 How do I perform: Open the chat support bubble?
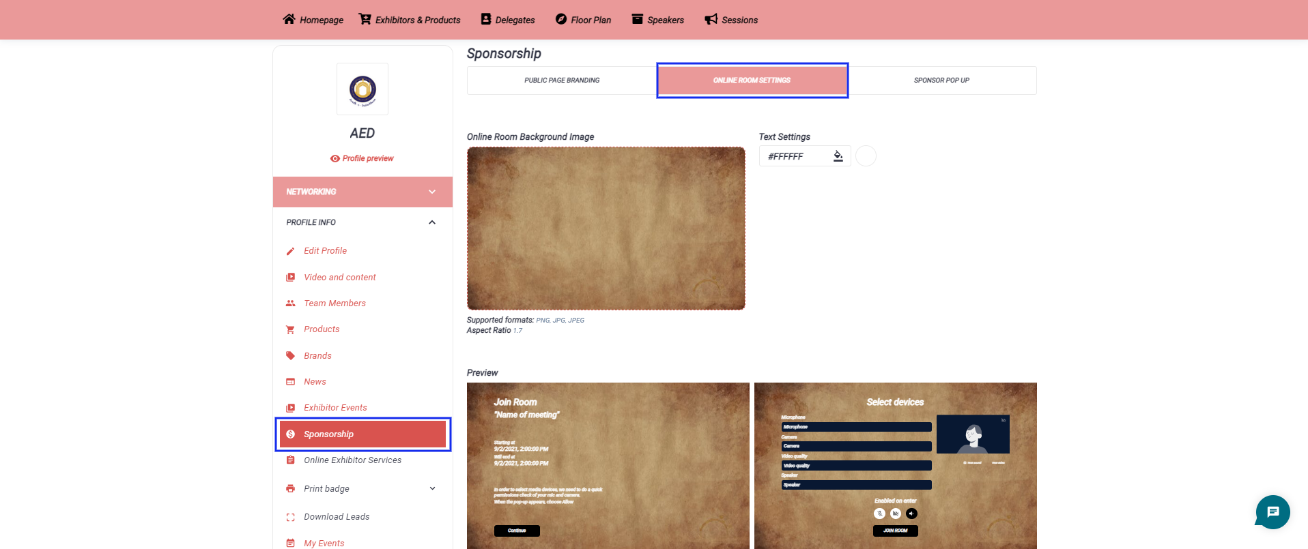coord(1273,511)
